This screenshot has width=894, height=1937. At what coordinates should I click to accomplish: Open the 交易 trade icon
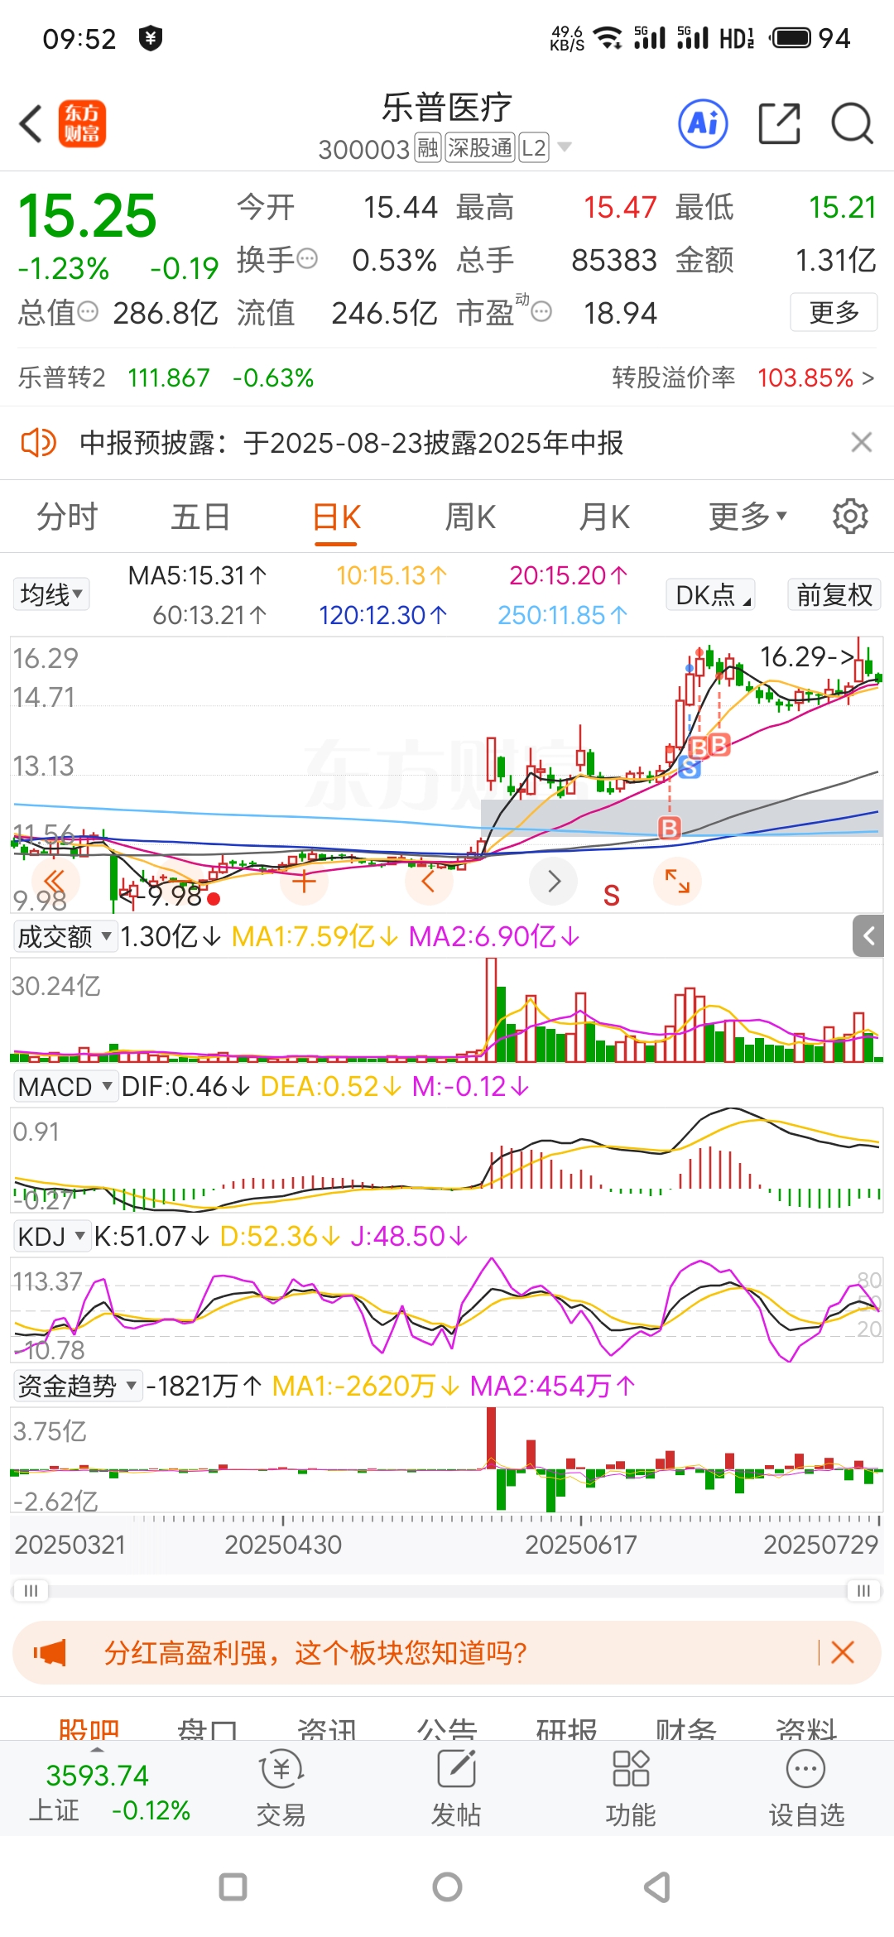pyautogui.click(x=281, y=1789)
